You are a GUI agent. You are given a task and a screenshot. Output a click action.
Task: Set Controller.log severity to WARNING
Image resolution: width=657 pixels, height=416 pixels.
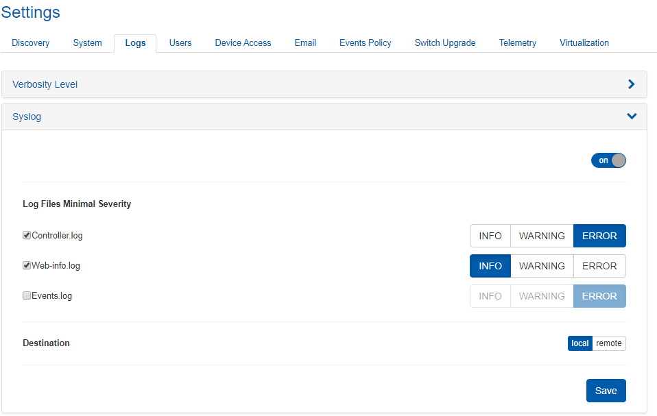(x=542, y=236)
